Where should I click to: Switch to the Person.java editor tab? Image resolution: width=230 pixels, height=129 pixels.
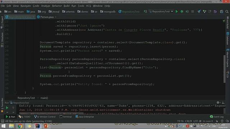point(47,17)
